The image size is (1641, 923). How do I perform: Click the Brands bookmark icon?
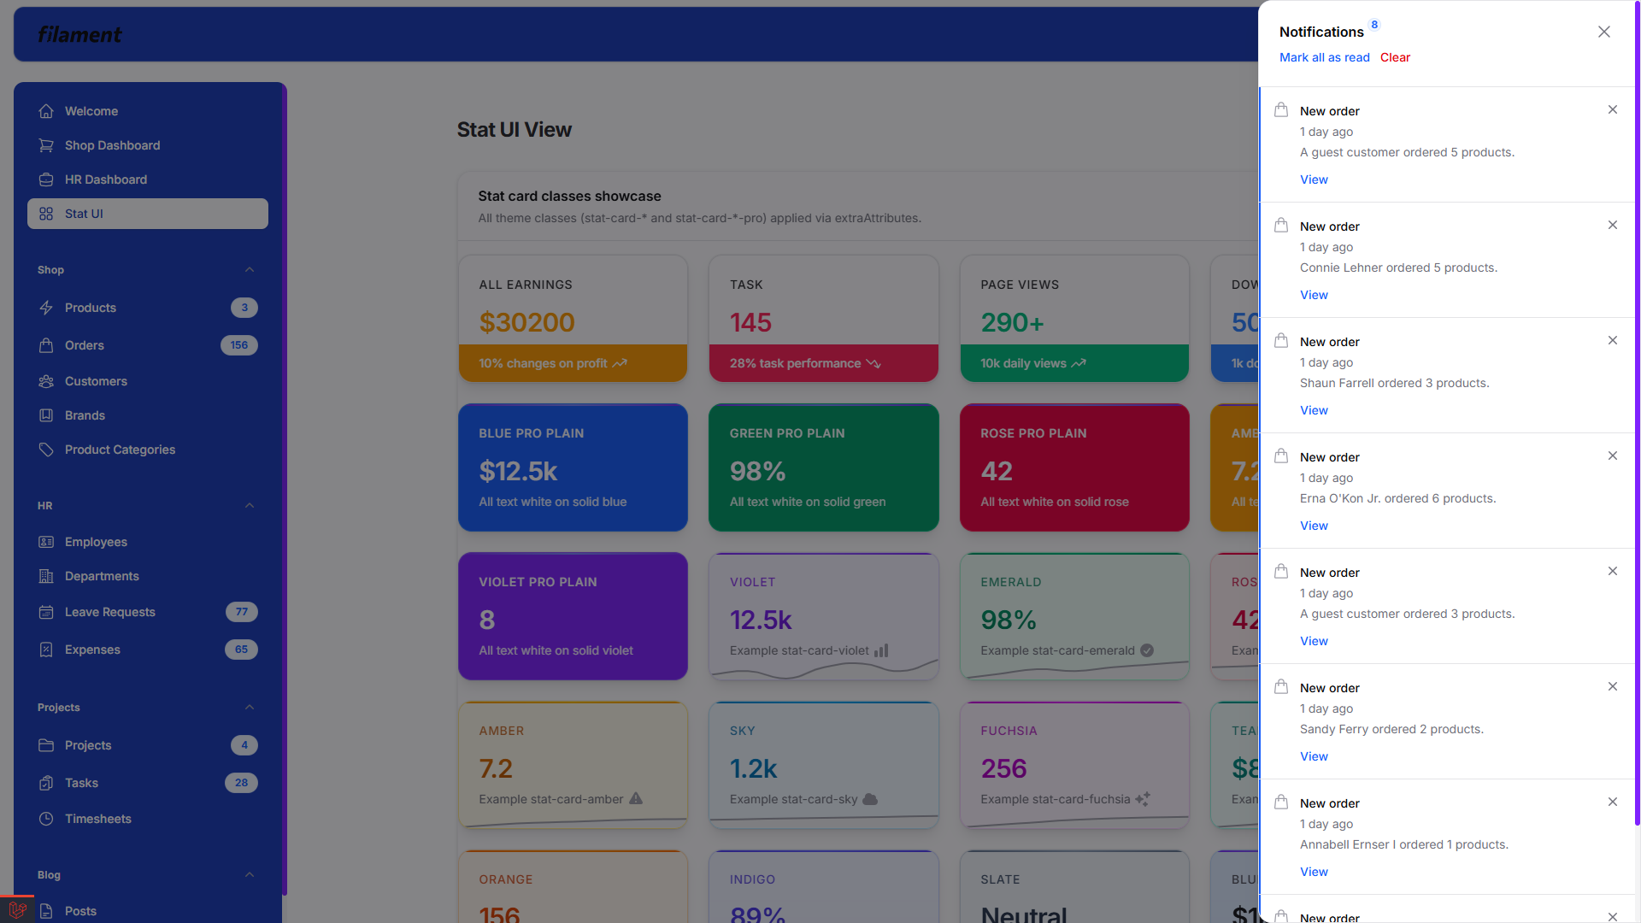pos(46,415)
